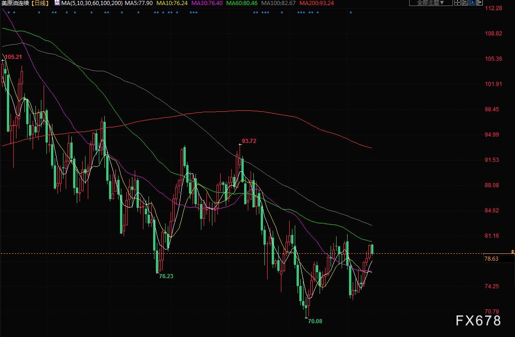
Task: Click the 105.21 high price annotation
Action: point(13,57)
